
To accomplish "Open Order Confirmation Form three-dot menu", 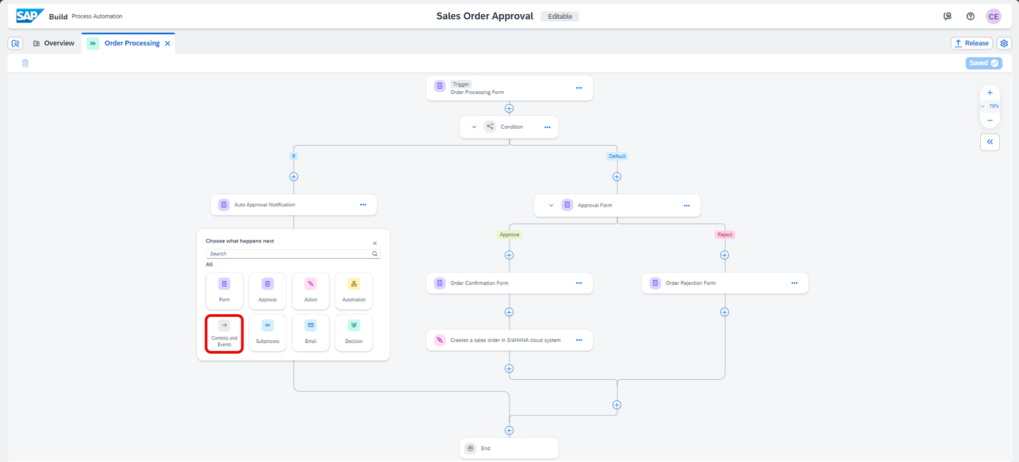I will pyautogui.click(x=579, y=283).
